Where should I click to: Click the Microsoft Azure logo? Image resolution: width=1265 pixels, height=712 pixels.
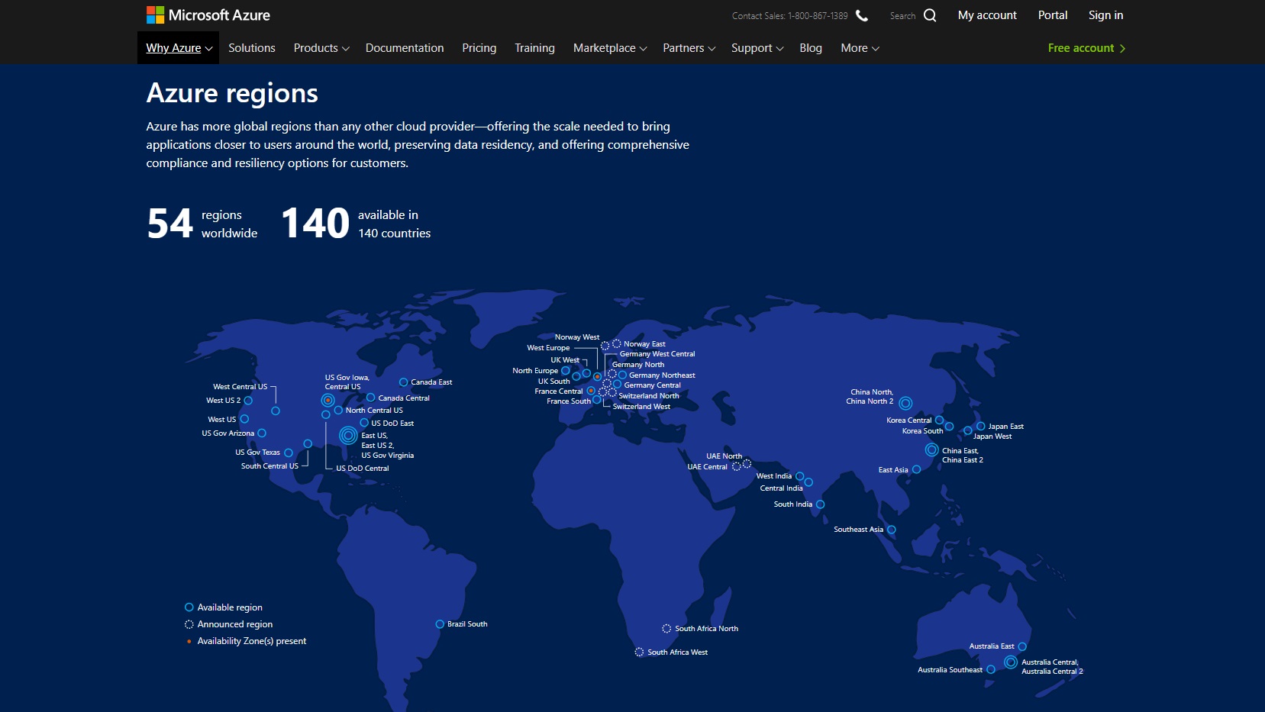pos(208,15)
